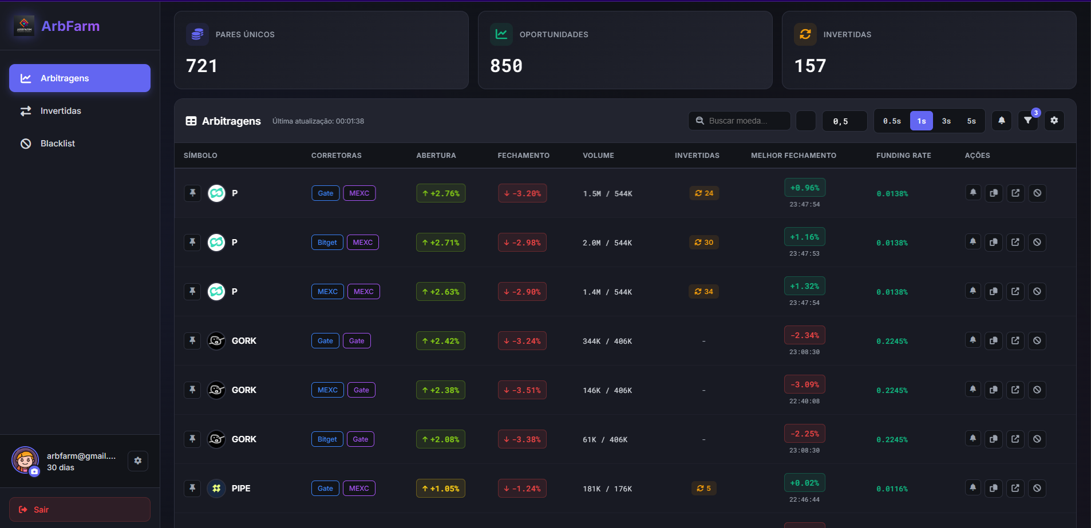Pin the first GORK arbitrage row
Image resolution: width=1091 pixels, height=528 pixels.
pos(192,340)
